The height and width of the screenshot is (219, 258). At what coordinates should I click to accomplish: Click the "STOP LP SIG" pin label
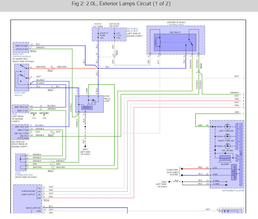22,49
